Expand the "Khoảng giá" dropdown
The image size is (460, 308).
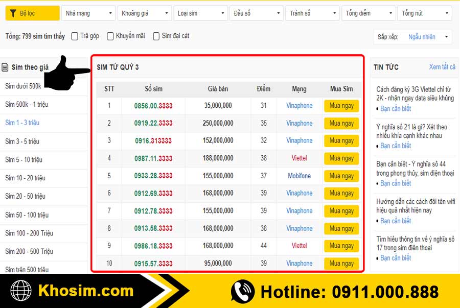144,13
